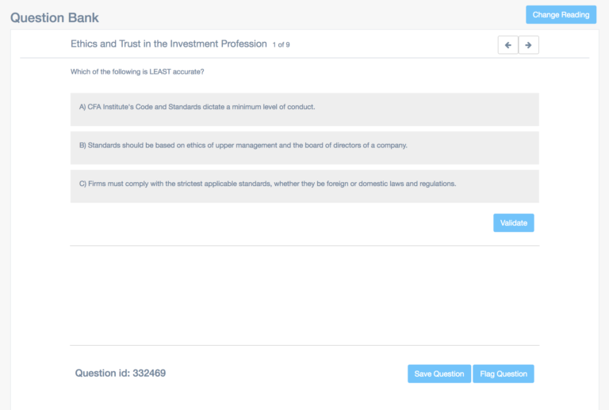Click the number 332469 in the question id

(x=149, y=373)
